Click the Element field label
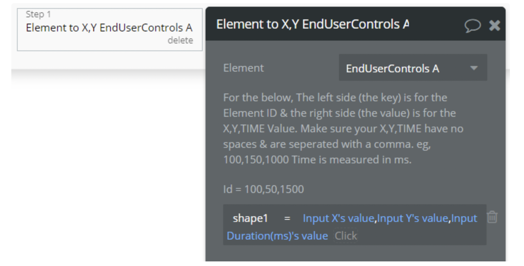 pyautogui.click(x=243, y=68)
